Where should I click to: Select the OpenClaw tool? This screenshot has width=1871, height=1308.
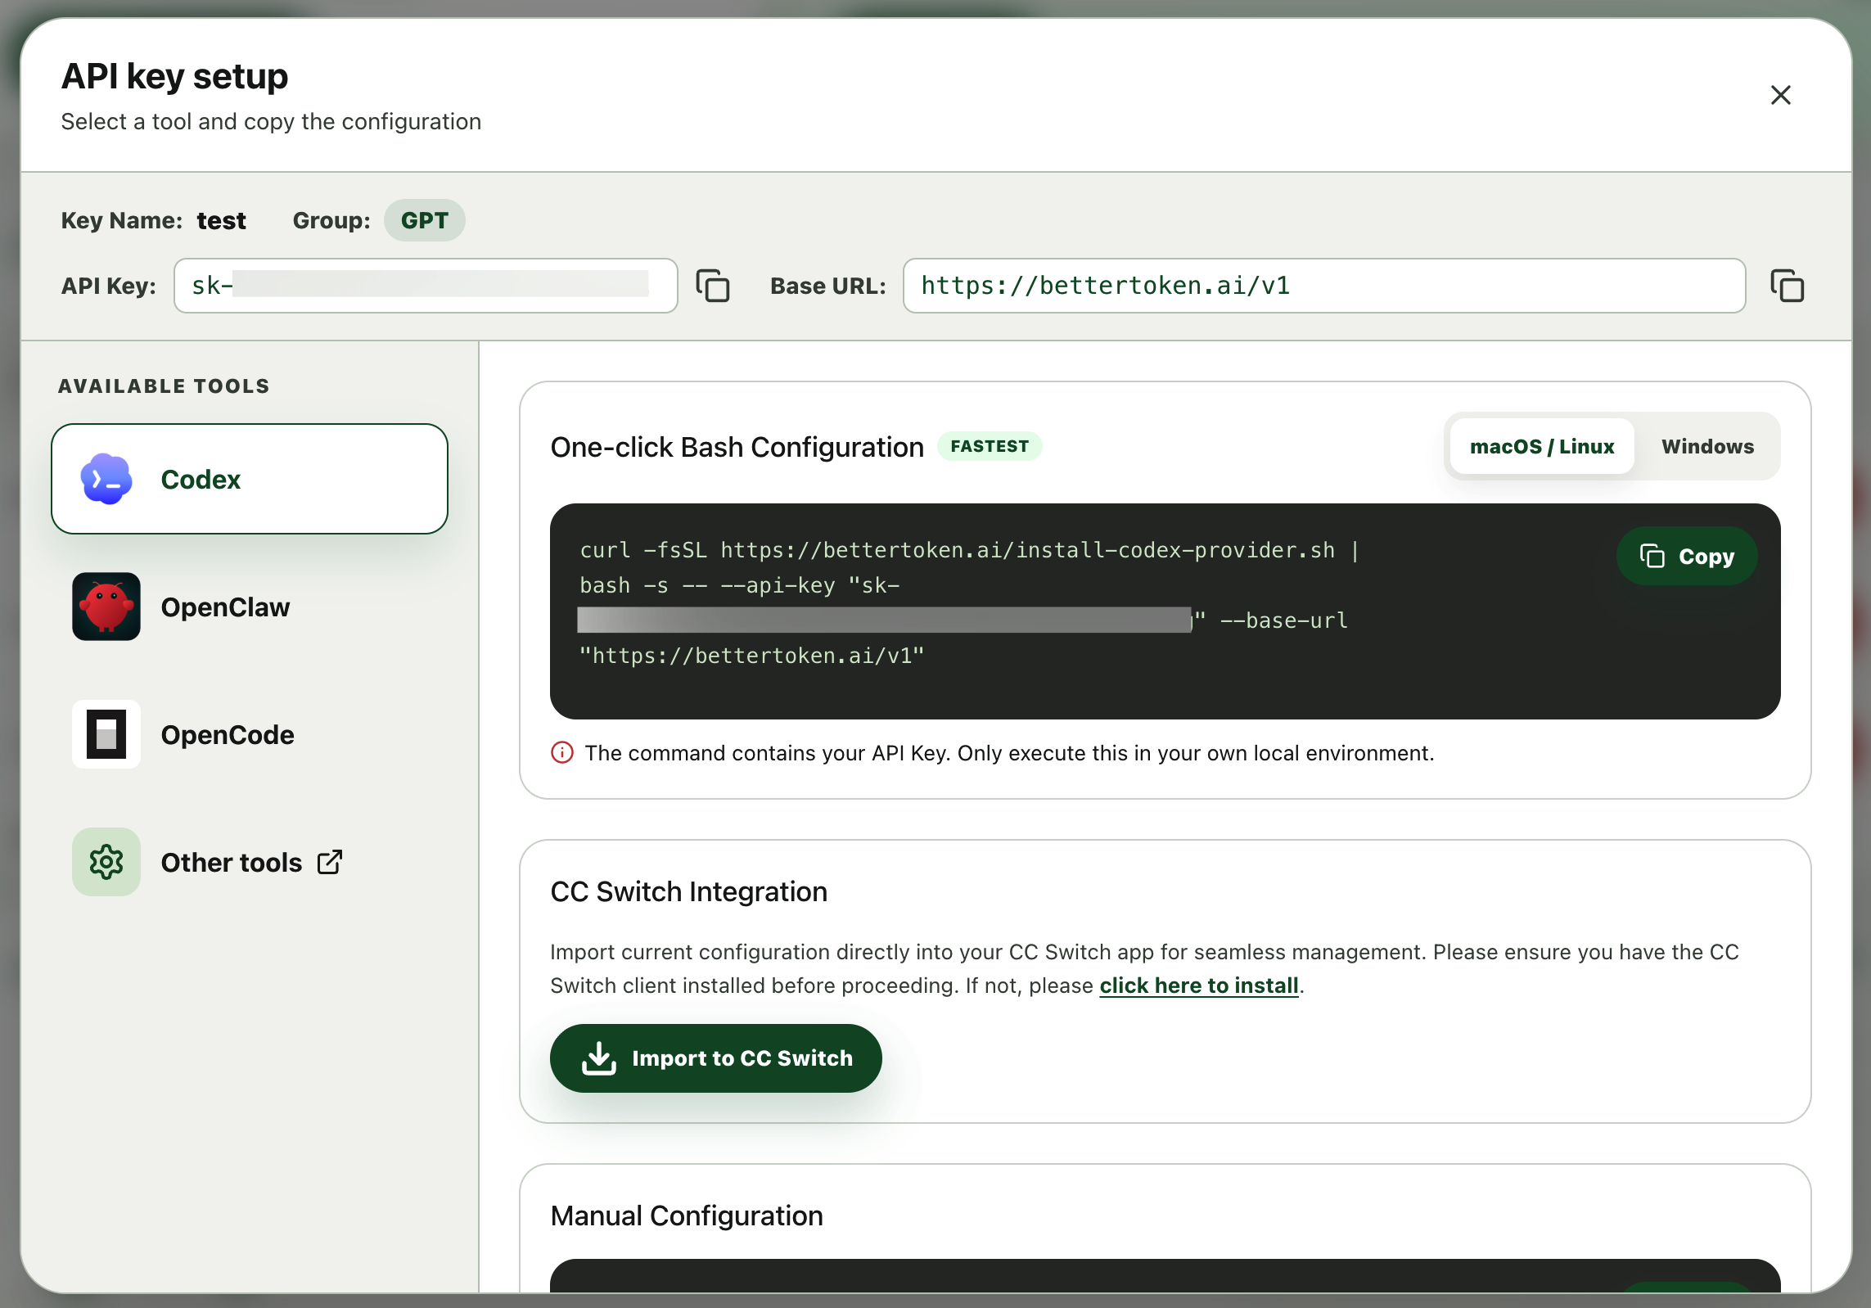pos(250,607)
